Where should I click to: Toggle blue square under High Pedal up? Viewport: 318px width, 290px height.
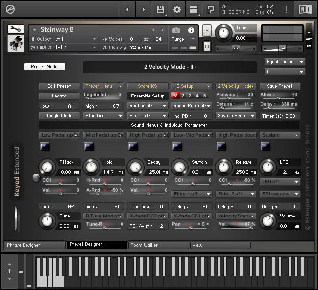click(x=133, y=146)
